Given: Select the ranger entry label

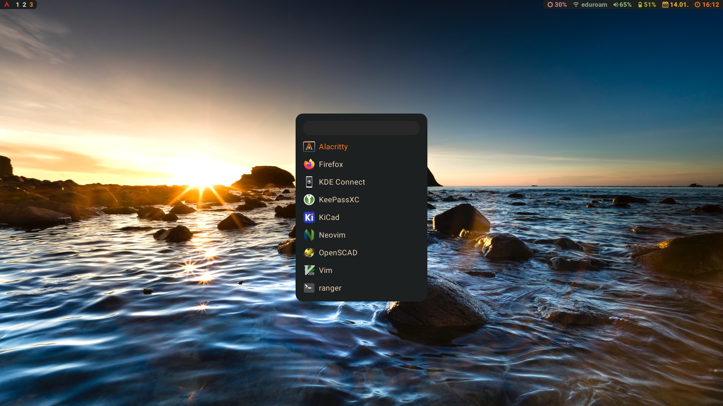Looking at the screenshot, I should (330, 288).
